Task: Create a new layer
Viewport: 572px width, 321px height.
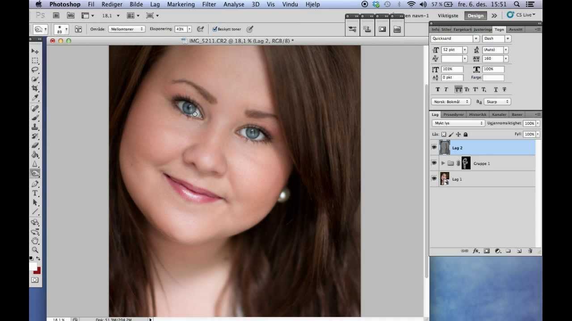Action: (x=519, y=251)
